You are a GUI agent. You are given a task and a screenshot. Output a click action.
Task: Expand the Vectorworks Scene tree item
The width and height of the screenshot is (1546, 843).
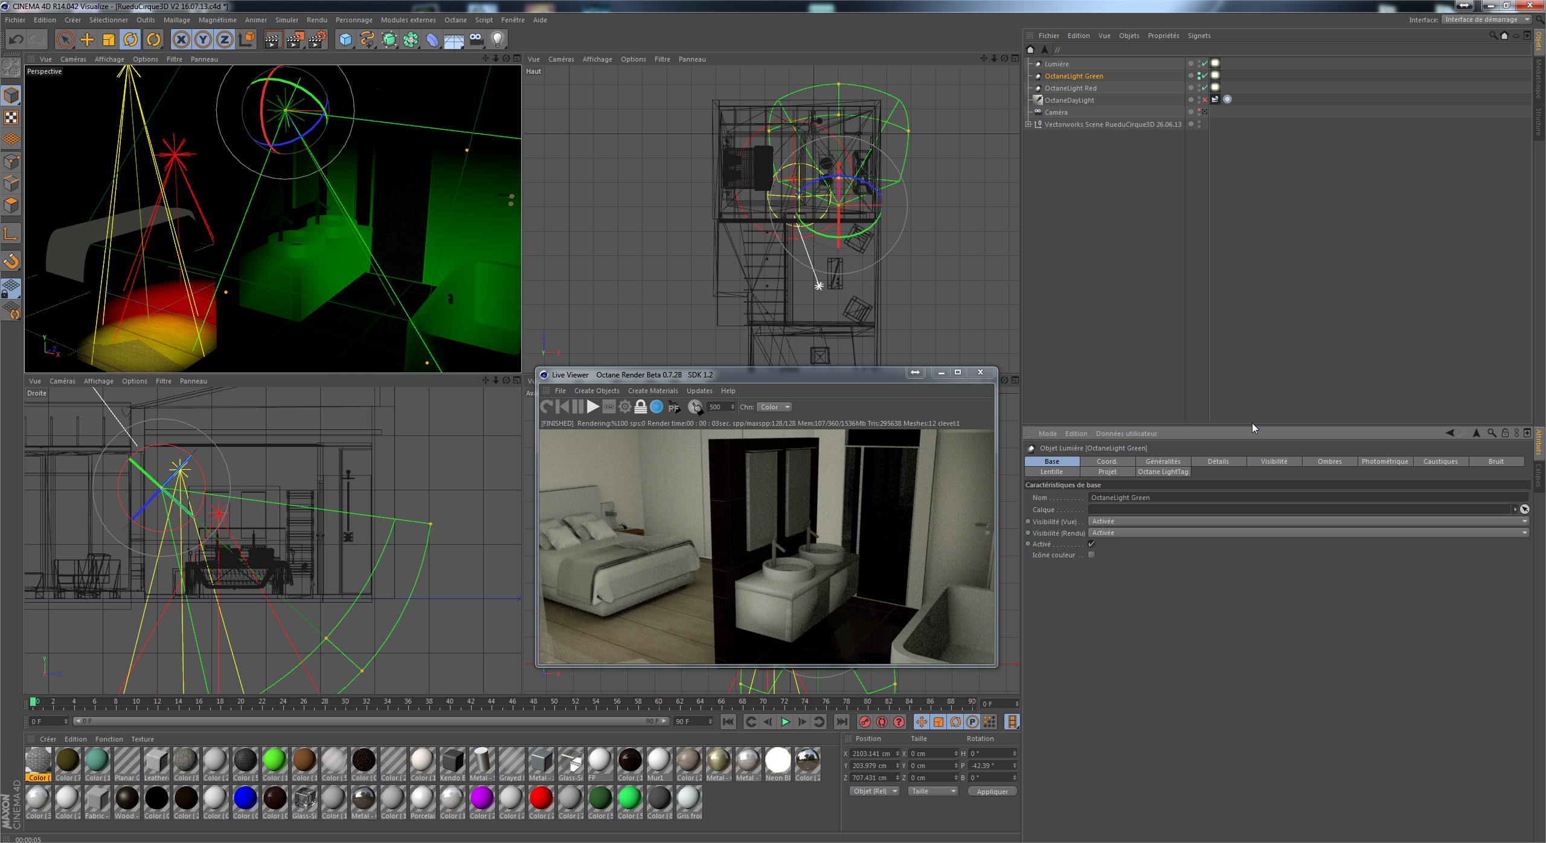pyautogui.click(x=1028, y=124)
